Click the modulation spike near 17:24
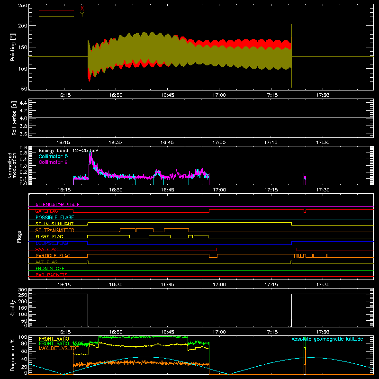379x379 pixels. (x=305, y=179)
